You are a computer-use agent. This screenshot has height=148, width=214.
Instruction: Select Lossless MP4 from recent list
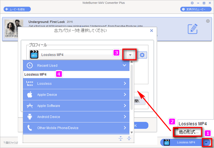click(x=76, y=75)
